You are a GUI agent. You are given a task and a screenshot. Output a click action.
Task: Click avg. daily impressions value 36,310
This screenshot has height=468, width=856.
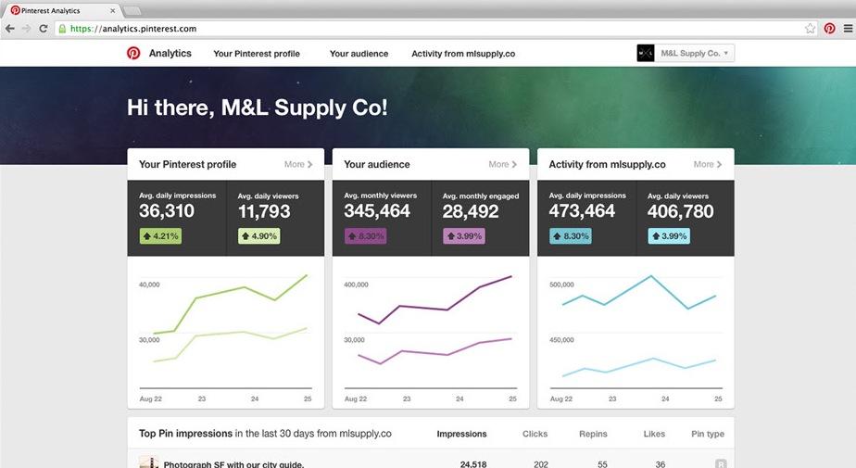[167, 210]
